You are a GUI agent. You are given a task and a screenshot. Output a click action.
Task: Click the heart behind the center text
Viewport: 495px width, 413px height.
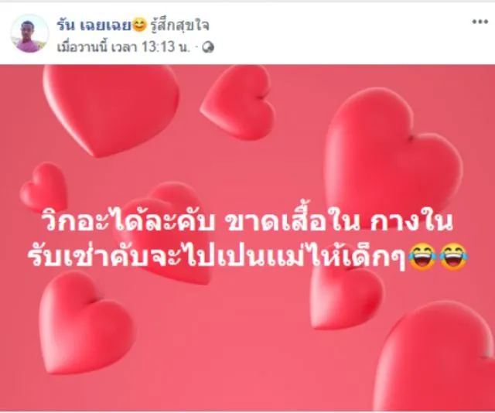pyautogui.click(x=164, y=234)
